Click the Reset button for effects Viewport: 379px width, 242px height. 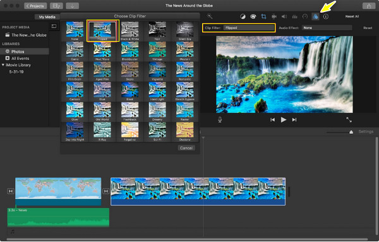click(368, 28)
